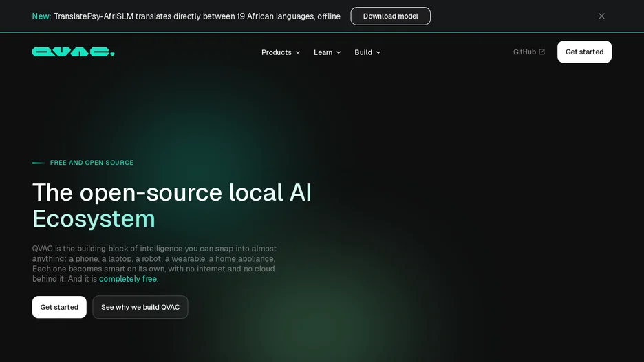Click the completely free highlighted text
The height and width of the screenshot is (362, 644).
coord(128,279)
